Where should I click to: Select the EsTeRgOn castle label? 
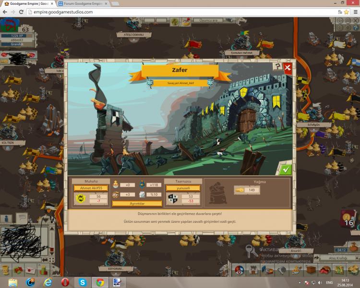(313, 125)
